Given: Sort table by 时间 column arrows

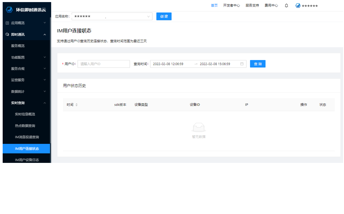Looking at the screenshot, I should 77,105.
